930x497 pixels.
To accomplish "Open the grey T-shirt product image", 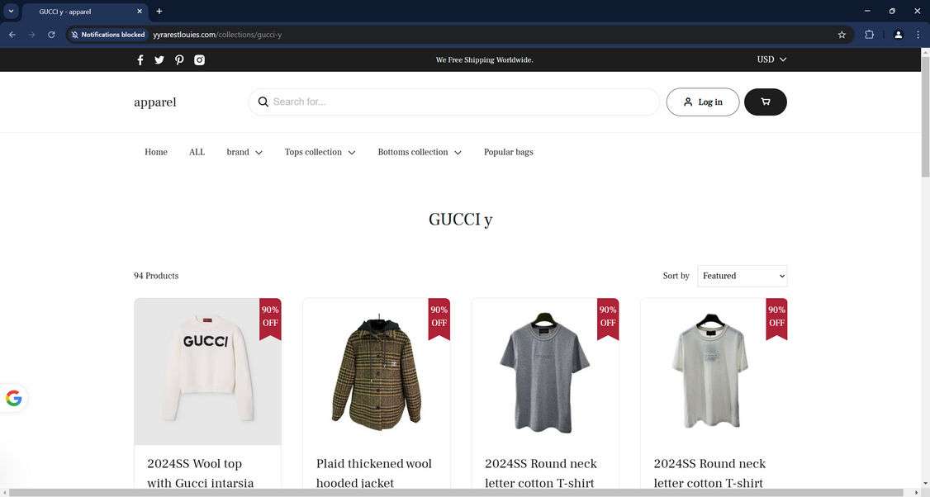I will (545, 372).
